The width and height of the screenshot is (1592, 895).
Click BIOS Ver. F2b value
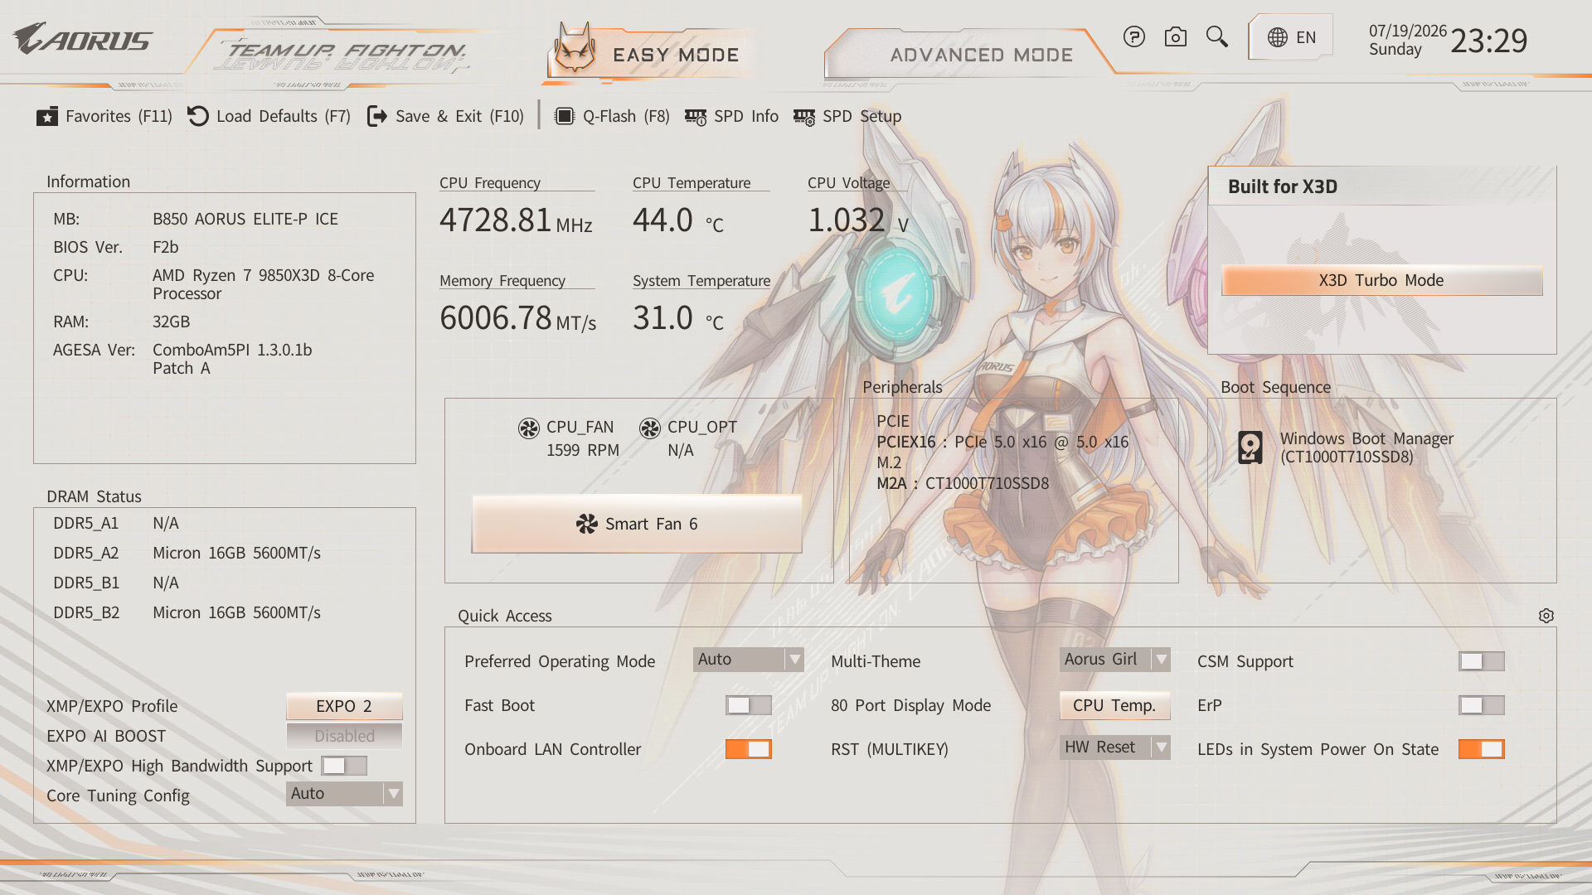165,247
